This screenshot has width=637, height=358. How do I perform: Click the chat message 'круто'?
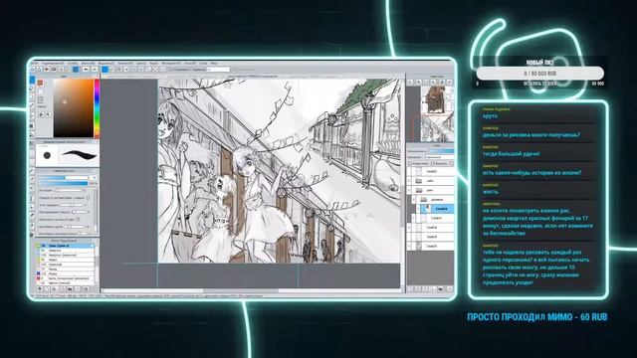pyautogui.click(x=490, y=116)
